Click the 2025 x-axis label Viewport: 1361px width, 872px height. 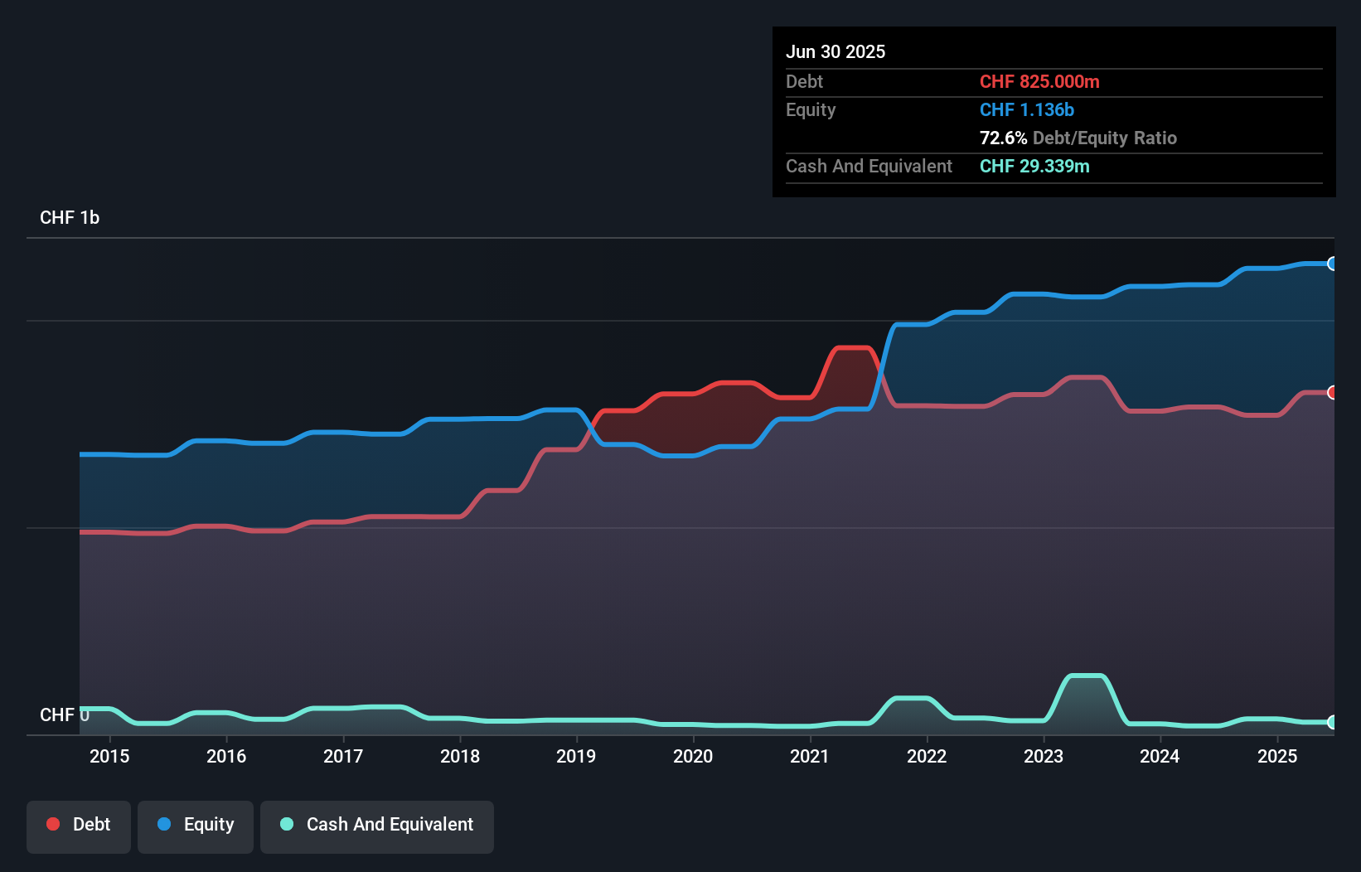[x=1277, y=756]
